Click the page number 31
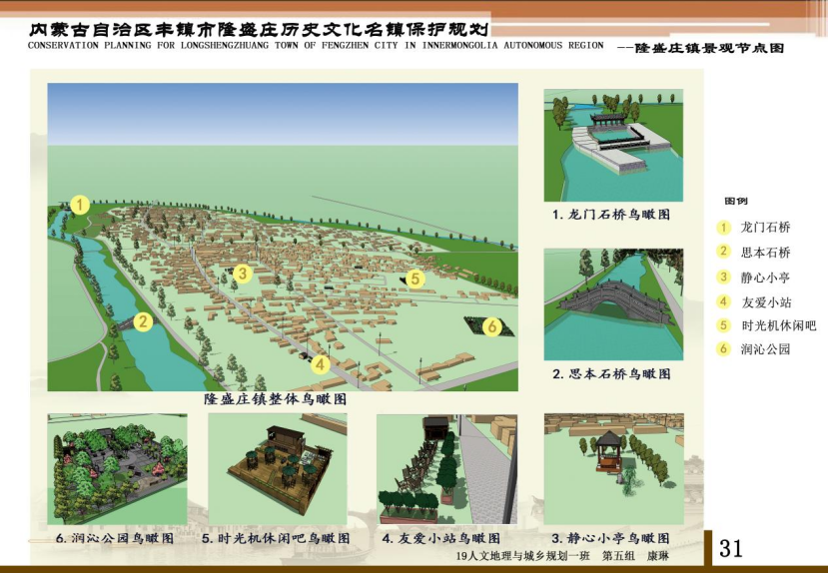829x574 pixels. [x=731, y=547]
